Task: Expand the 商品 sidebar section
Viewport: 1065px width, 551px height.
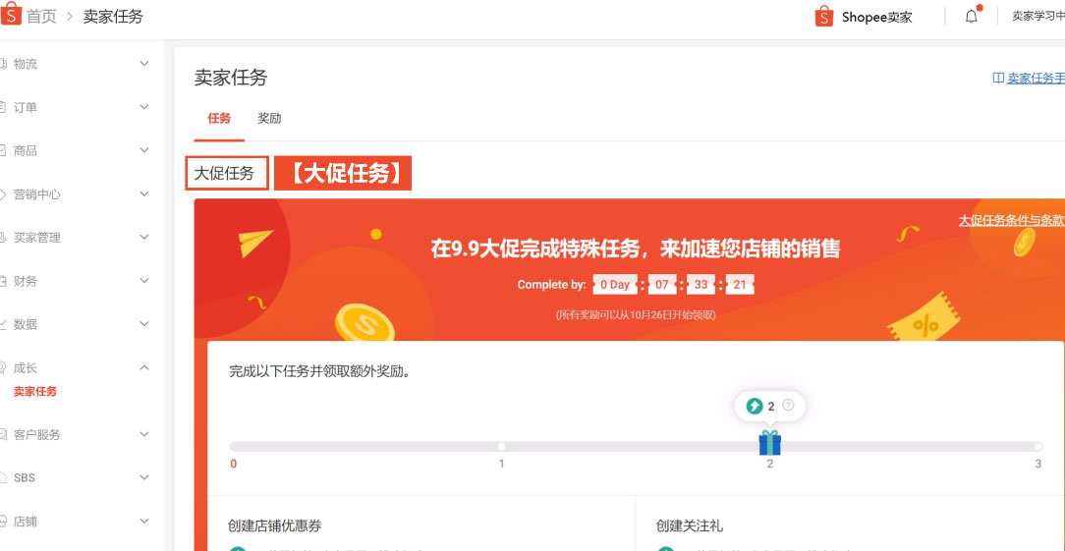Action: pyautogui.click(x=144, y=150)
